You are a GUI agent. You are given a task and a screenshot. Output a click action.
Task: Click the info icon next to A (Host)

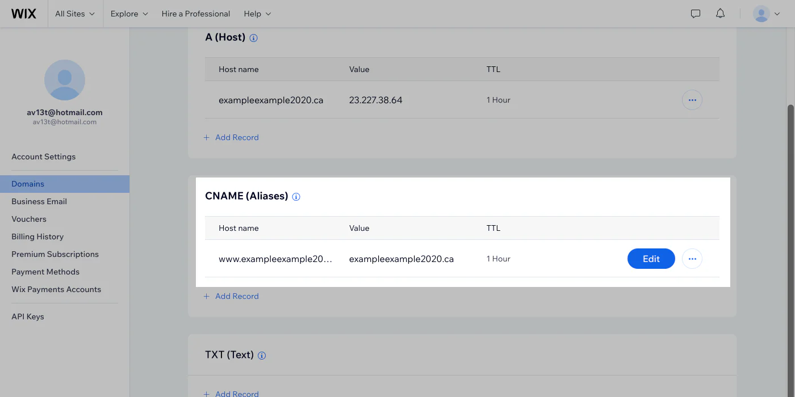click(x=253, y=37)
